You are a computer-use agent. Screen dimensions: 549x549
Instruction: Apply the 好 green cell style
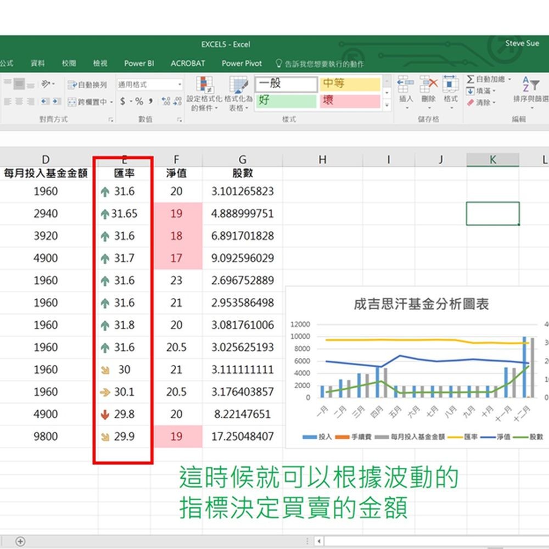point(286,101)
